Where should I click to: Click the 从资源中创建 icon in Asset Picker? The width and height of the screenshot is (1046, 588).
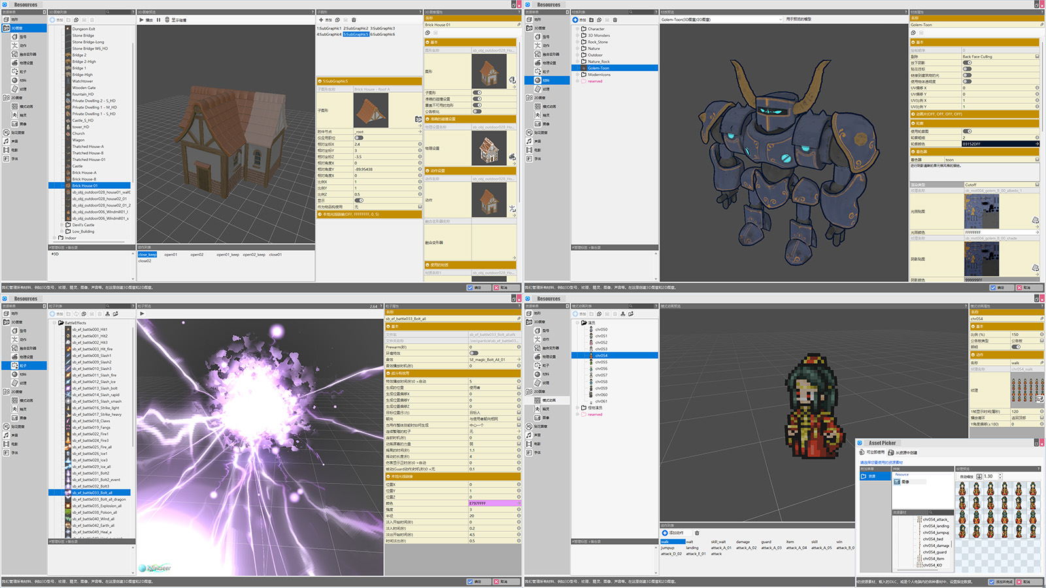890,452
